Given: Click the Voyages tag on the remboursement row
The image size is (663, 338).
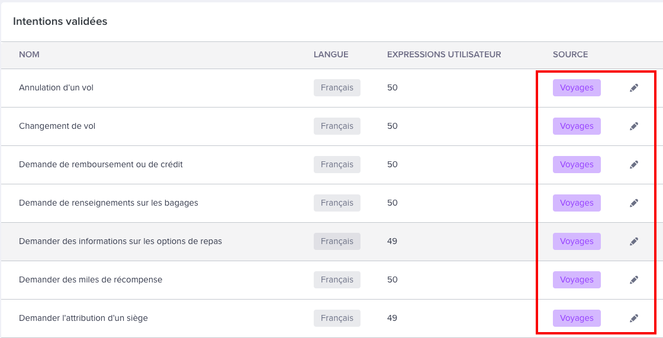Looking at the screenshot, I should [x=577, y=165].
